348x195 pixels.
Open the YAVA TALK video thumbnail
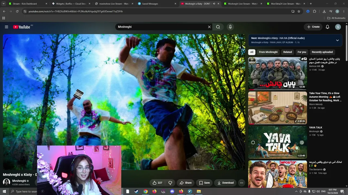tap(278, 142)
